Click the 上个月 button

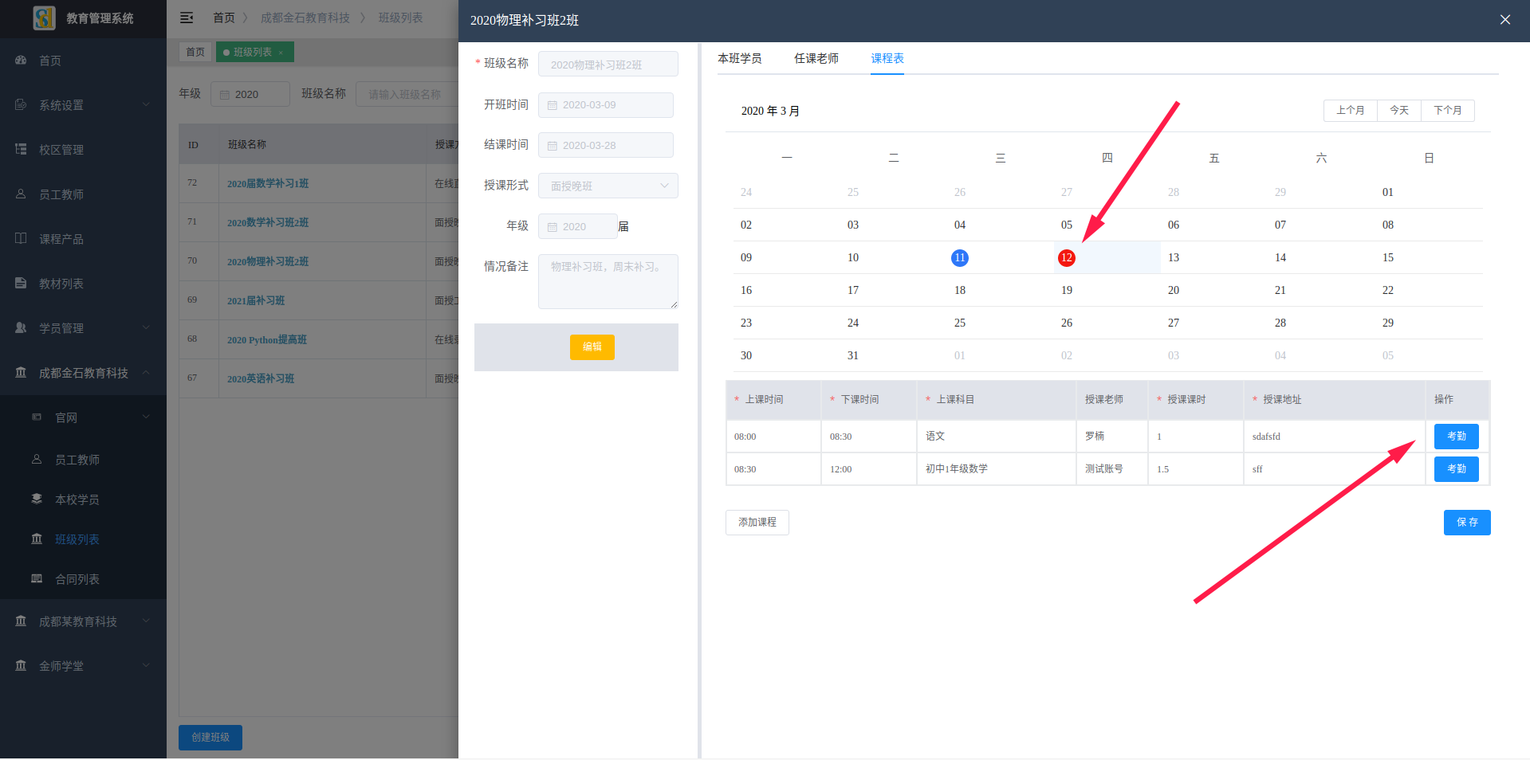pos(1350,110)
